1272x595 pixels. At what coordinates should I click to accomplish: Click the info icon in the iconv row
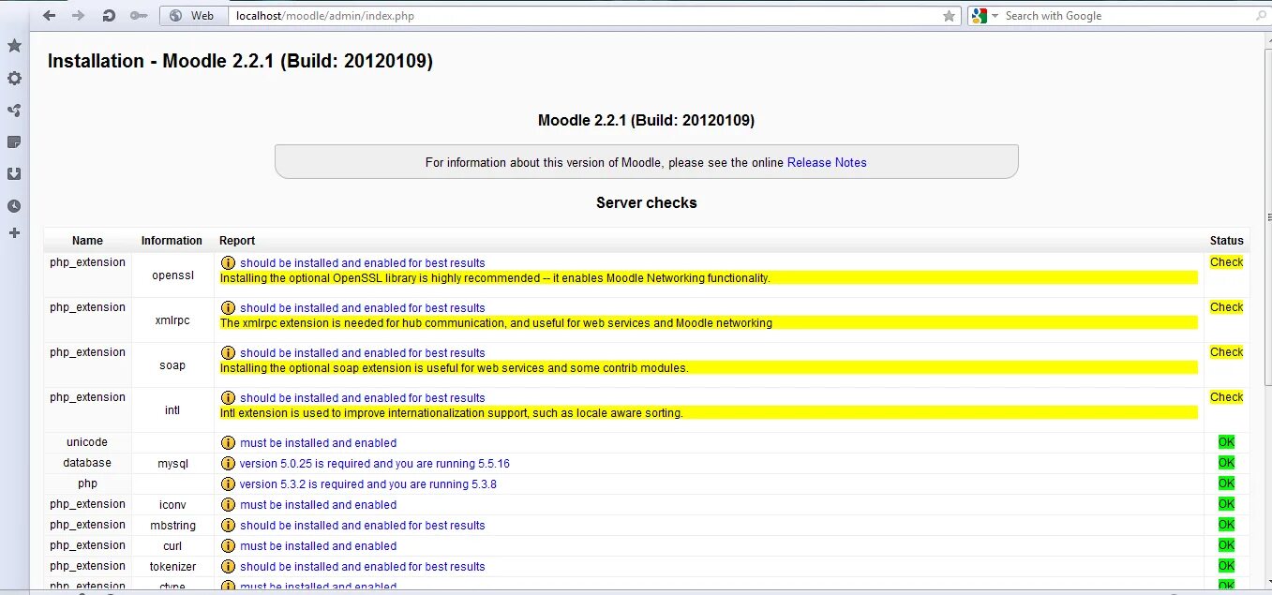[228, 505]
